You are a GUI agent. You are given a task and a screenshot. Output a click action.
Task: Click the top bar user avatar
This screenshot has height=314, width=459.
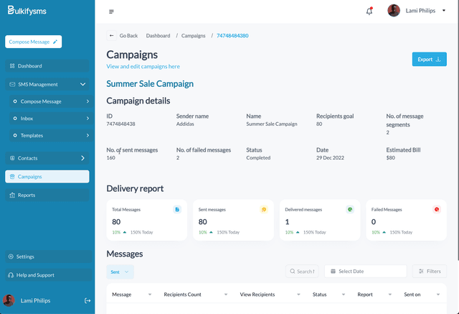(x=394, y=11)
